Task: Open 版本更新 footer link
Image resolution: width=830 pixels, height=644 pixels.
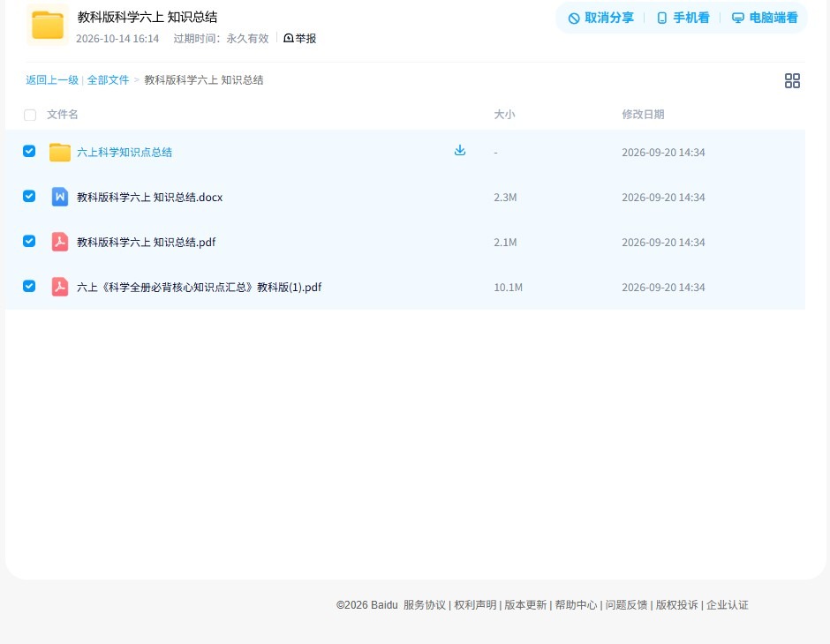Action: (525, 605)
